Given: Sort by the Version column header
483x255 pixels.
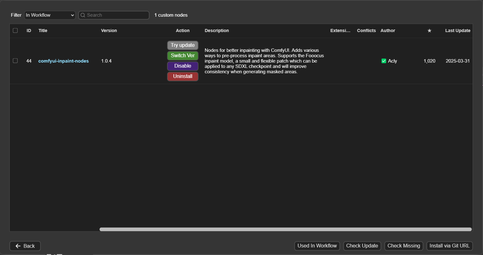Looking at the screenshot, I should tap(109, 30).
